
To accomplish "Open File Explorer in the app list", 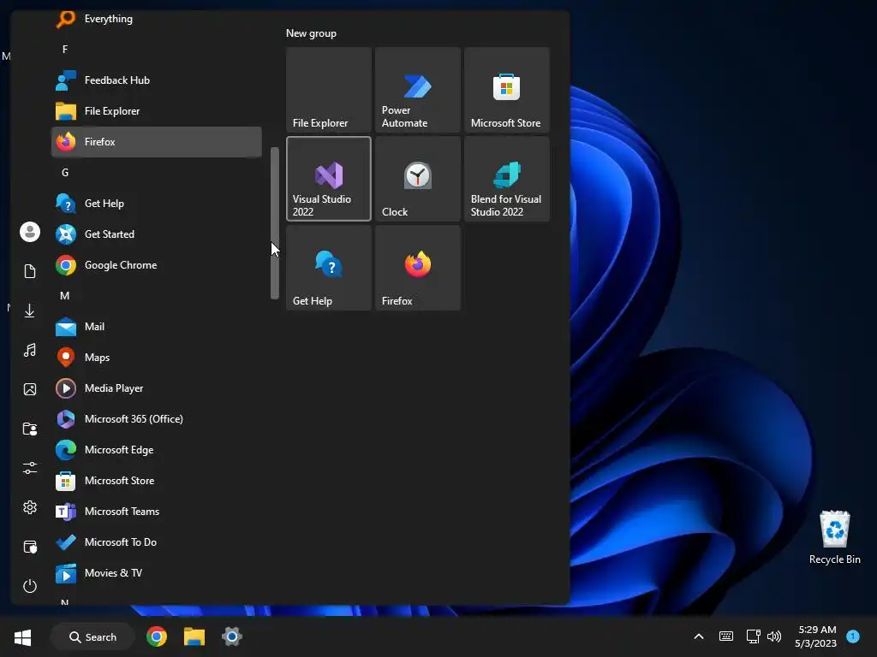I will [157, 111].
